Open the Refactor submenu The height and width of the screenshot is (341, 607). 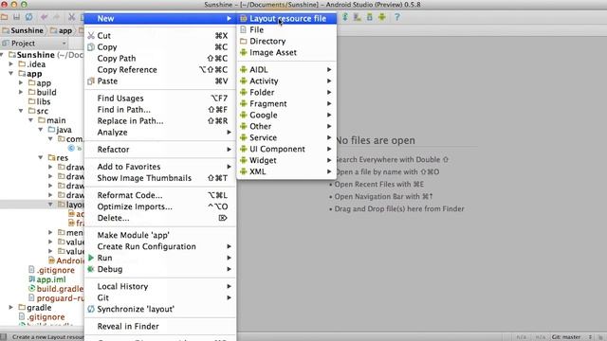[x=160, y=150]
